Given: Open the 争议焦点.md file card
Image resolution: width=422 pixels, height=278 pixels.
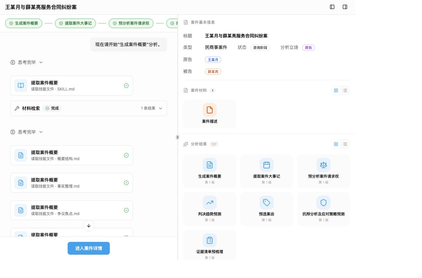Looking at the screenshot, I should click(x=72, y=210).
